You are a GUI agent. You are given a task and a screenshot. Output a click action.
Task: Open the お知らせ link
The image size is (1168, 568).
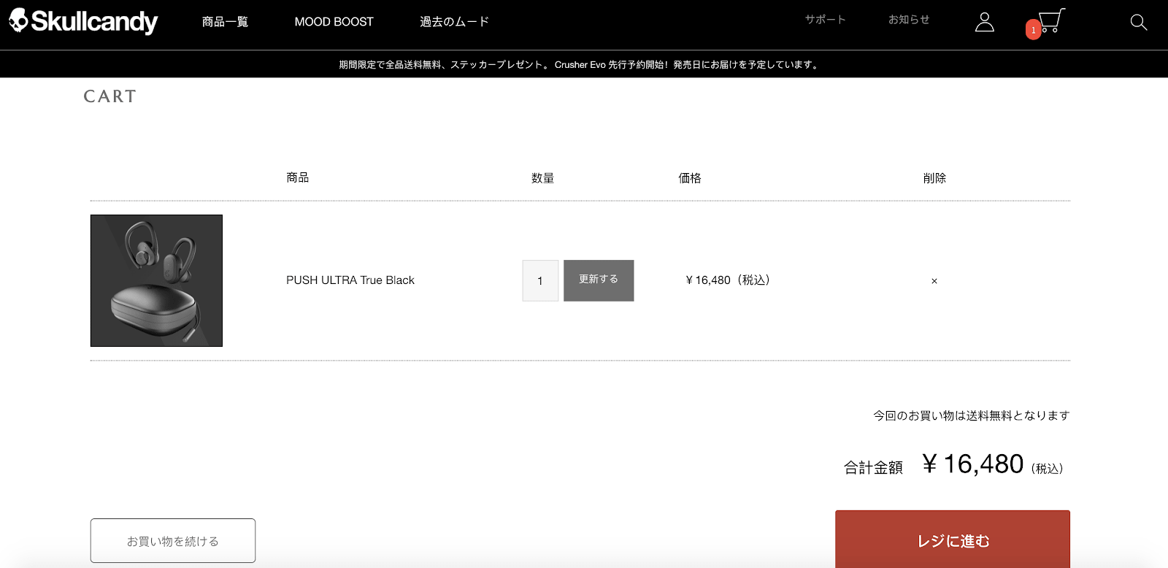tap(909, 20)
